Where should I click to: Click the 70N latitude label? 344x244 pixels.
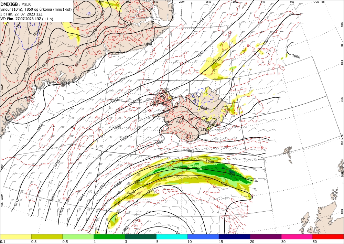316,1
